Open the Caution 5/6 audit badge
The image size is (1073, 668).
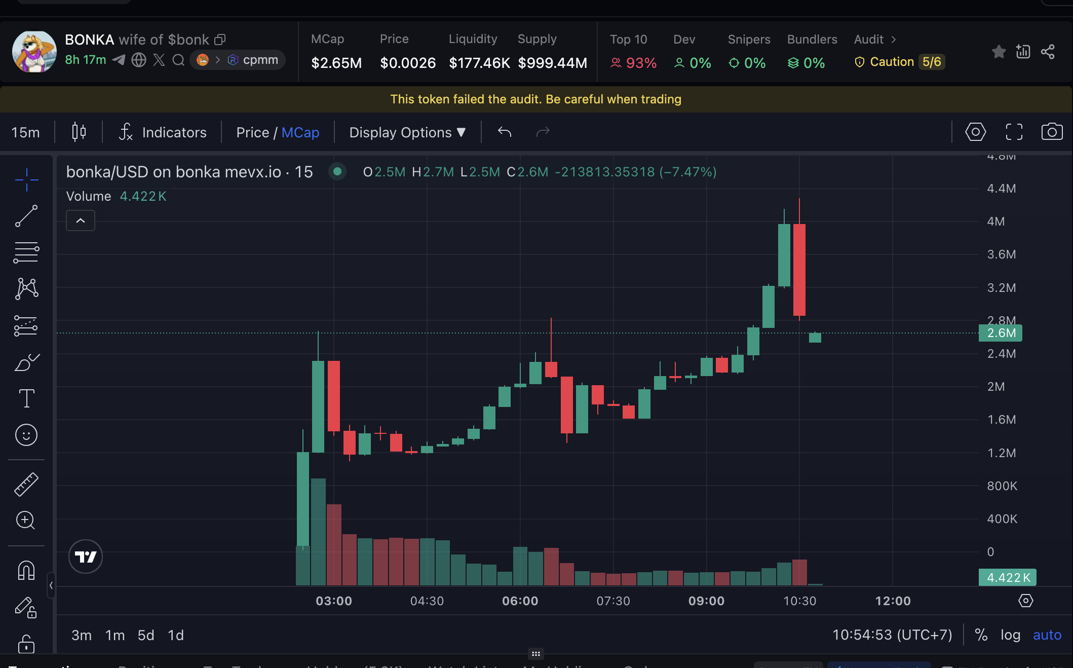(899, 62)
